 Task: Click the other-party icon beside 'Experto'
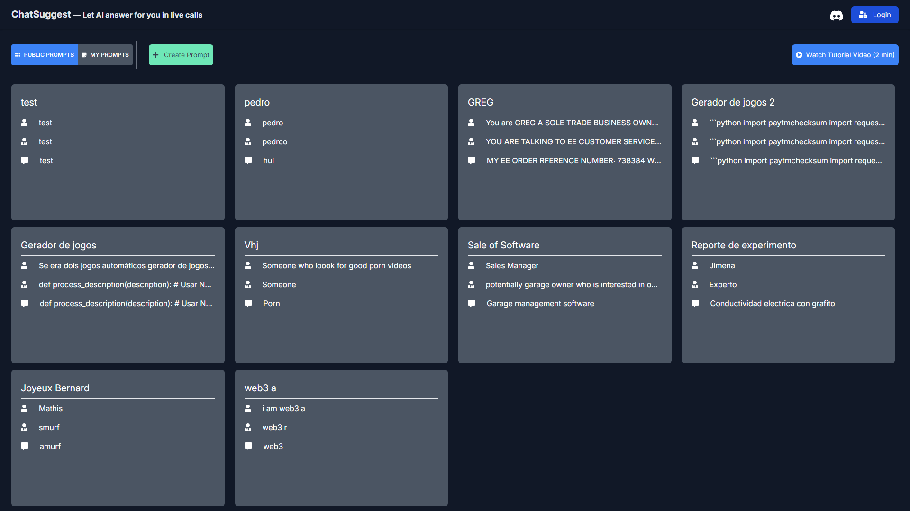click(695, 284)
